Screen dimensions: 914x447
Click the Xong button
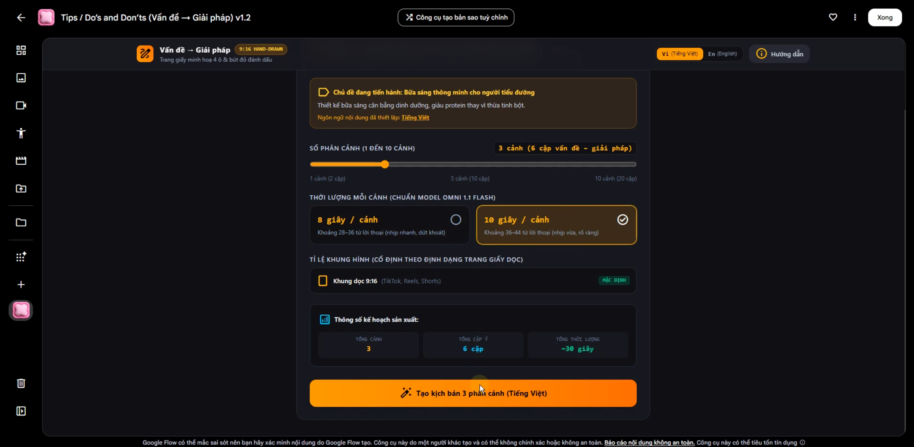tap(885, 17)
